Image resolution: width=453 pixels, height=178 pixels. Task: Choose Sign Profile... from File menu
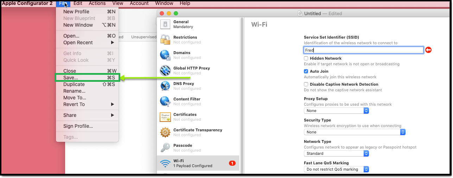click(x=87, y=126)
